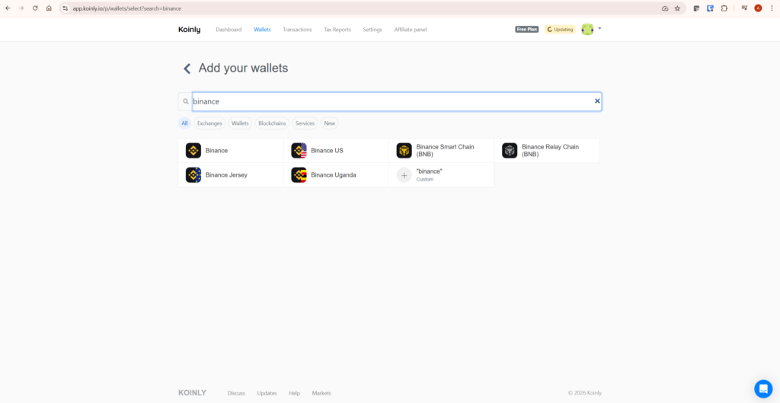The image size is (780, 403).
Task: Click the plus icon for custom "binance"
Action: tap(404, 174)
